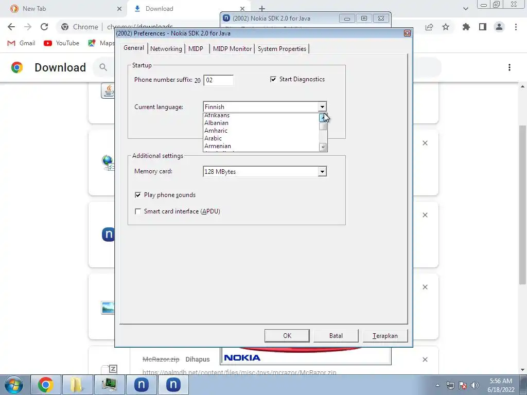Image resolution: width=527 pixels, height=395 pixels.
Task: Click Chrome icon in taskbar
Action: (46, 385)
